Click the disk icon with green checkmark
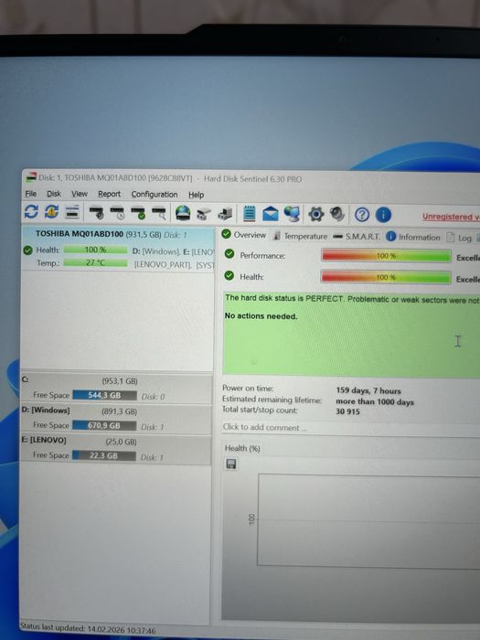480x640 pixels. 138,213
